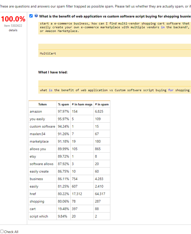Select the 'you easily' token cell
This screenshot has width=191, height=234.
[x=43, y=119]
